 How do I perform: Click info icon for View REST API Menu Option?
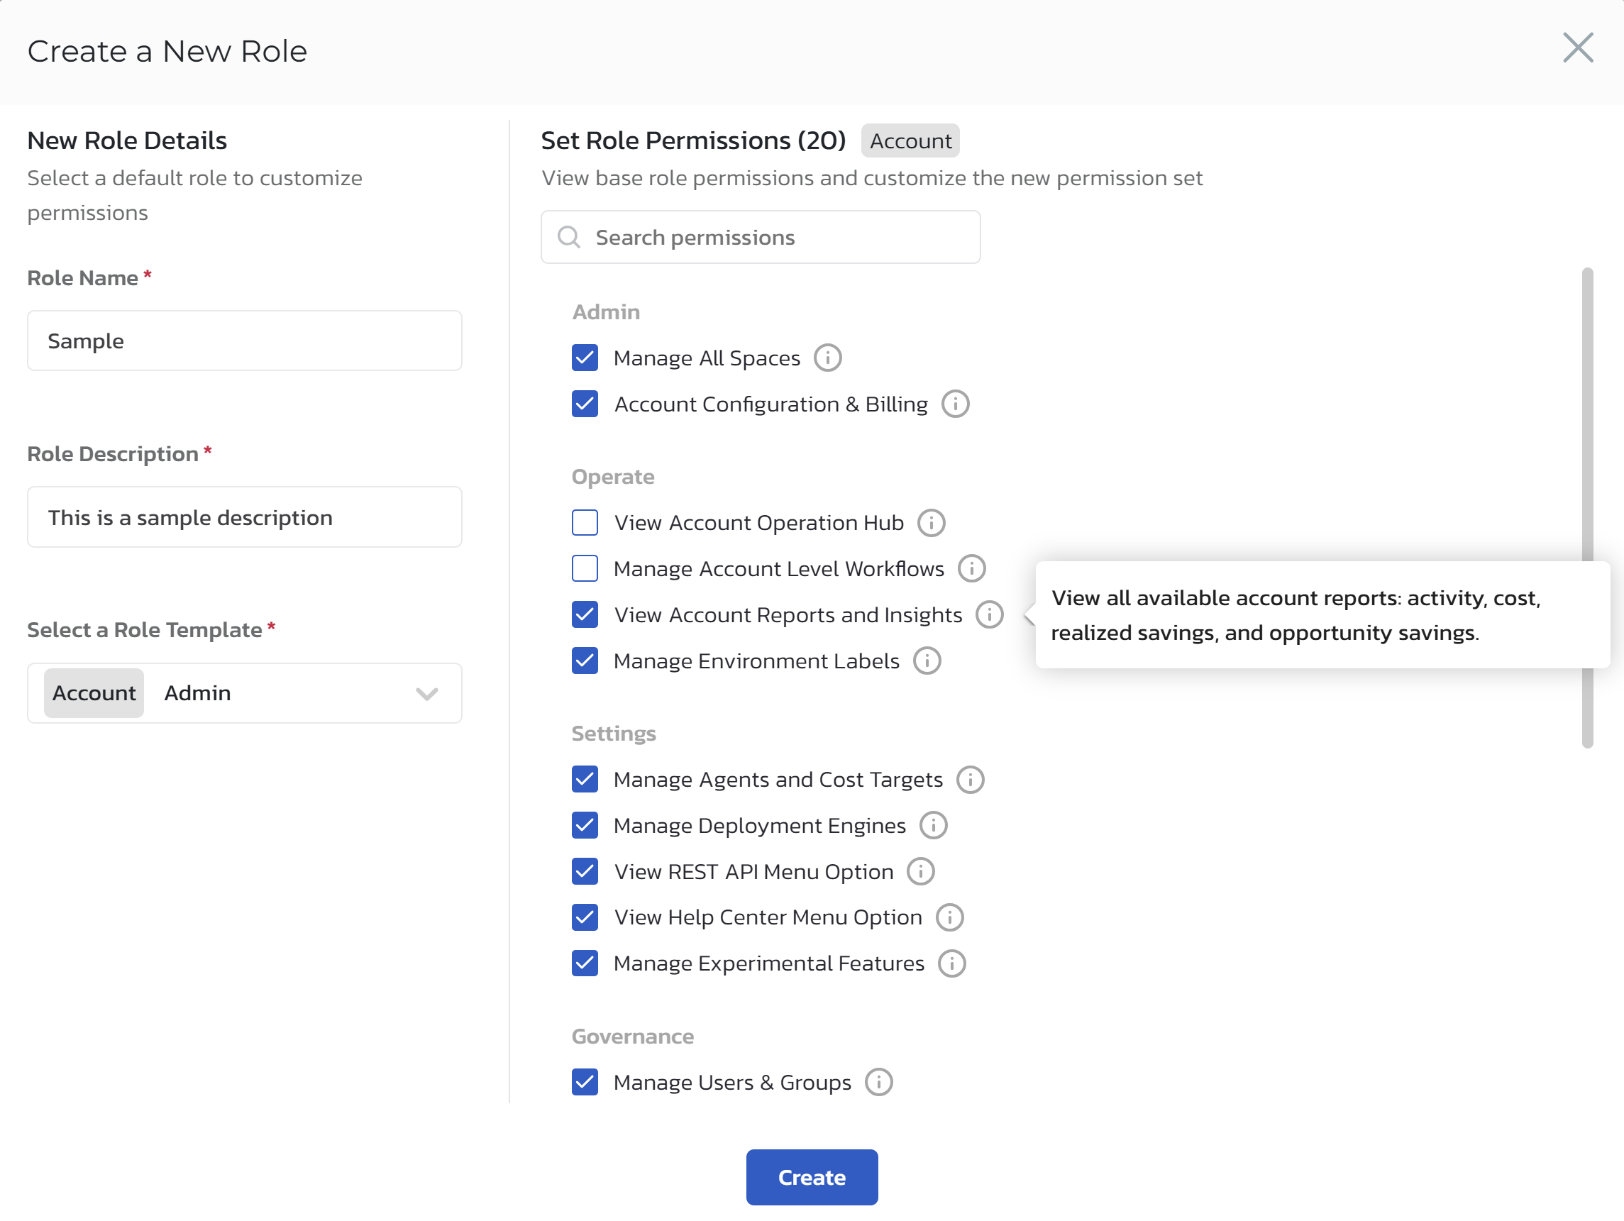[920, 872]
